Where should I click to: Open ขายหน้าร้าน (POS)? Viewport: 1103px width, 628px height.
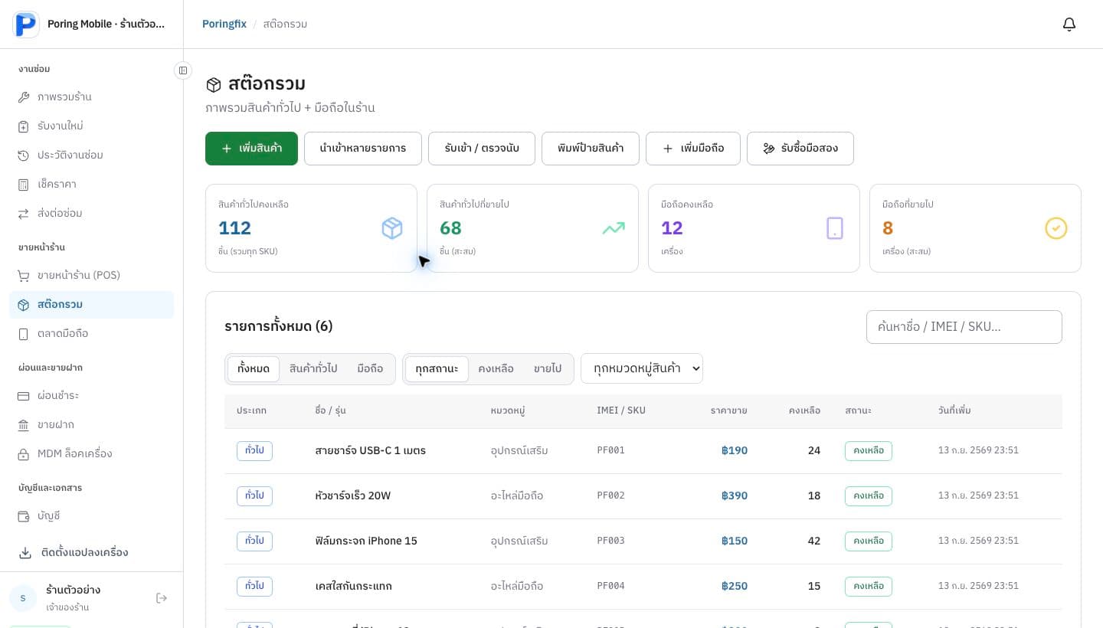click(92, 276)
